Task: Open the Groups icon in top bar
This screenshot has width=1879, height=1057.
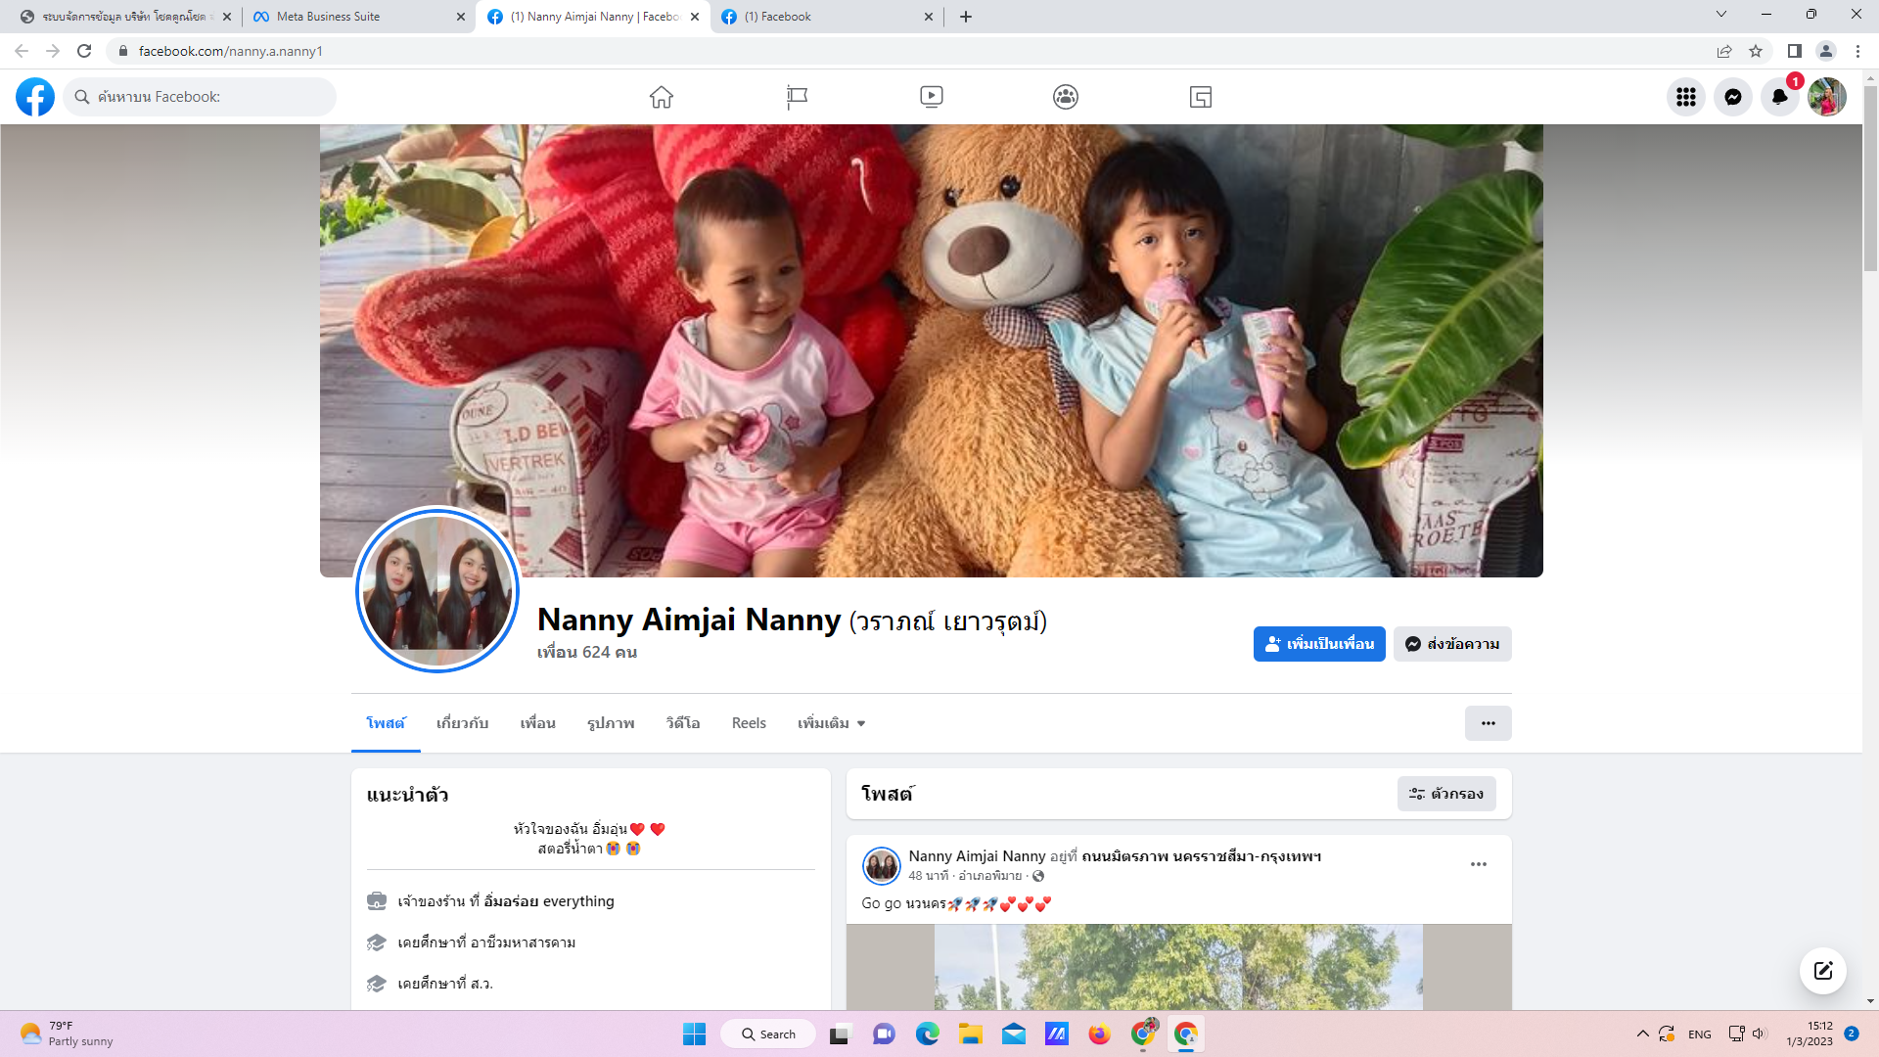Action: (1066, 97)
